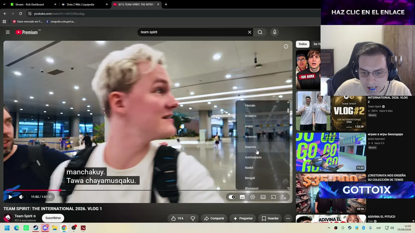This screenshot has height=233, width=415.
Task: Open the Windows Start menu
Action: [x=7, y=228]
